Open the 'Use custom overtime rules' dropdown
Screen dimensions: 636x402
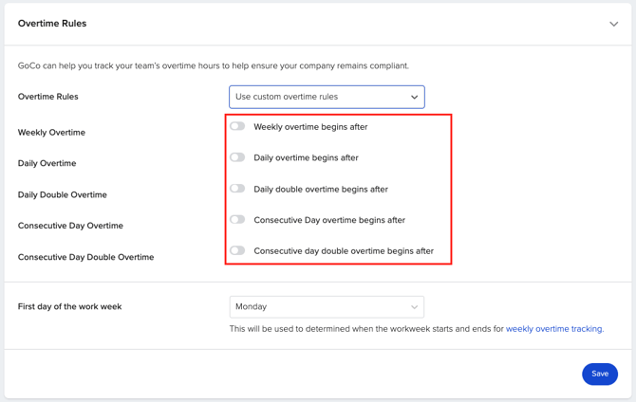click(x=327, y=97)
